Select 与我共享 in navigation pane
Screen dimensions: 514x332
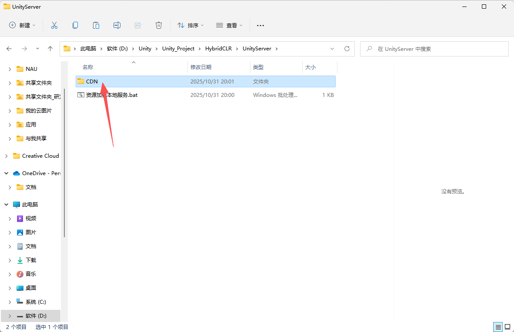pyautogui.click(x=36, y=139)
